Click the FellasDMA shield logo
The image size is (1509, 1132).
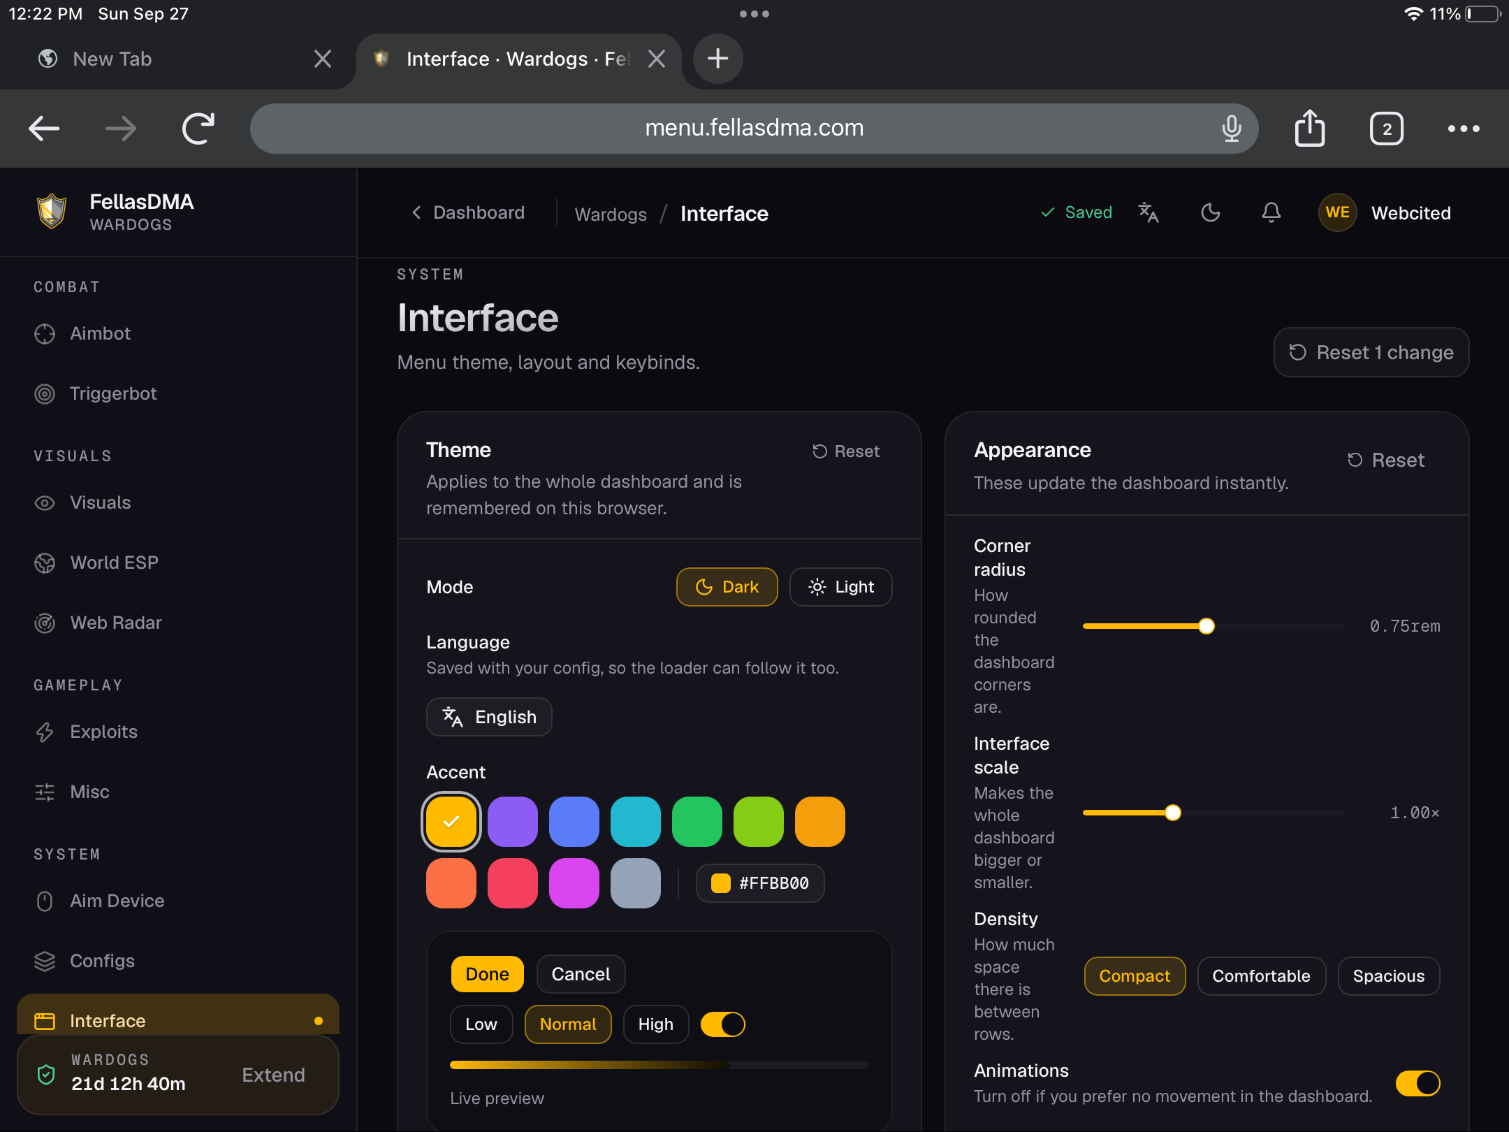[52, 212]
